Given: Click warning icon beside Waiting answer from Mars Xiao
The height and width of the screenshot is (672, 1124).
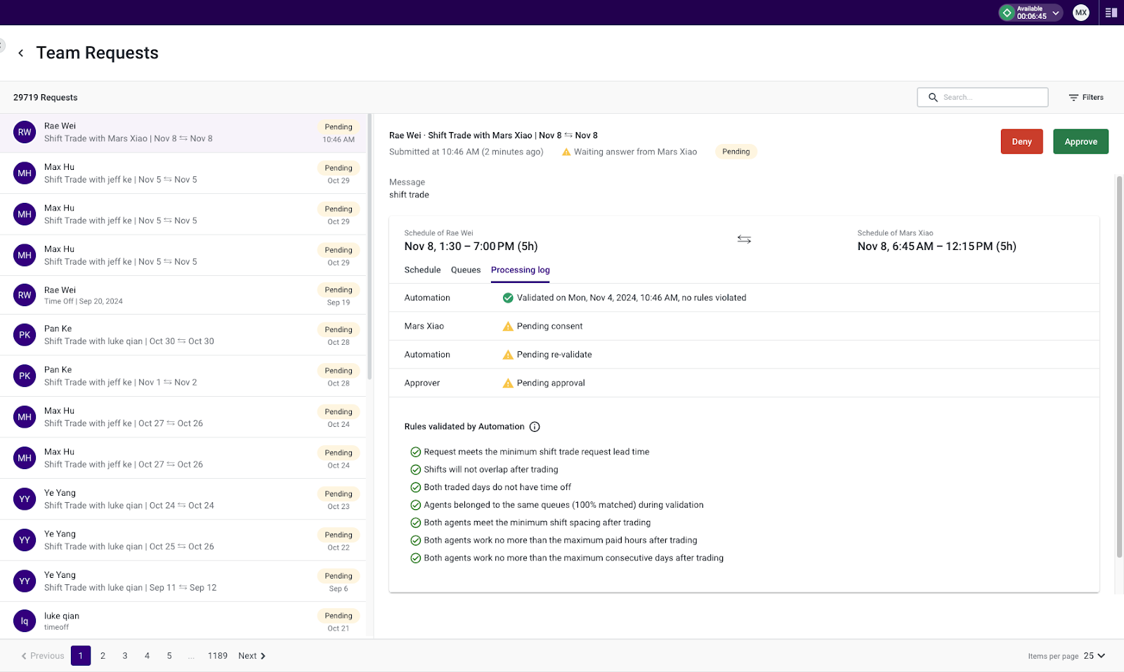Looking at the screenshot, I should 566,152.
